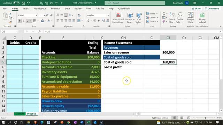The width and height of the screenshot is (223, 125).
Task: Open the Fill Color paint bucket
Action: pos(42,21)
